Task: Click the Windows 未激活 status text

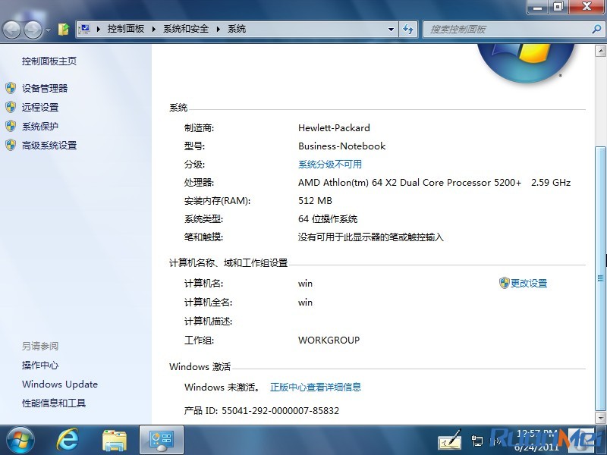Action: 222,387
